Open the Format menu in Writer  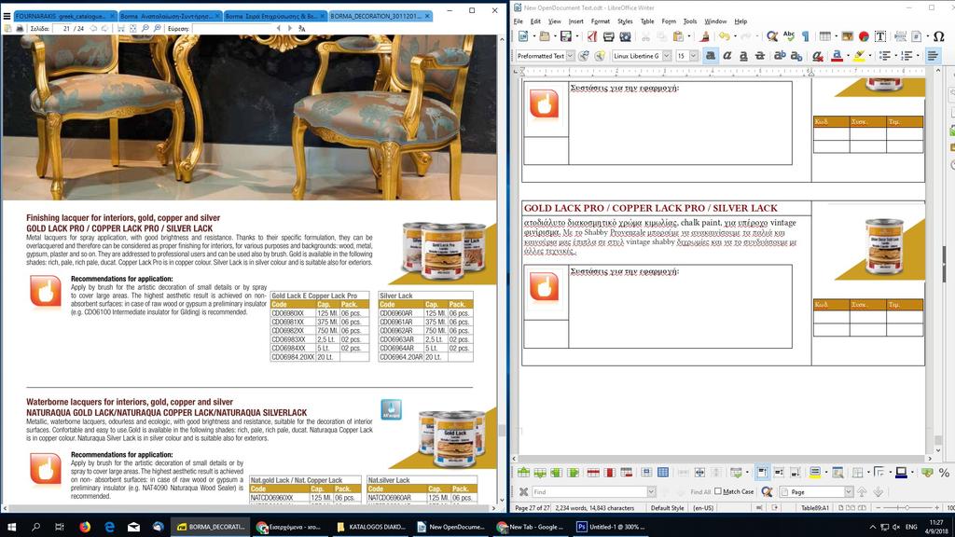point(600,21)
